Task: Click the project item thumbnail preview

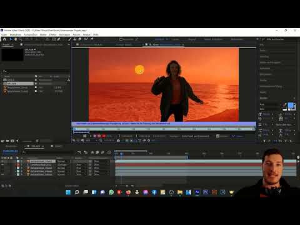Action: [12, 54]
